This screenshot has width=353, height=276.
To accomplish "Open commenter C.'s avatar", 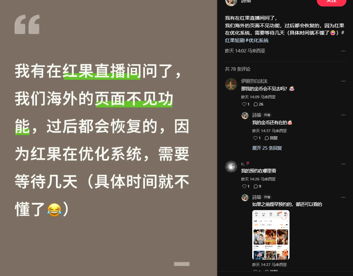I will coord(231,167).
